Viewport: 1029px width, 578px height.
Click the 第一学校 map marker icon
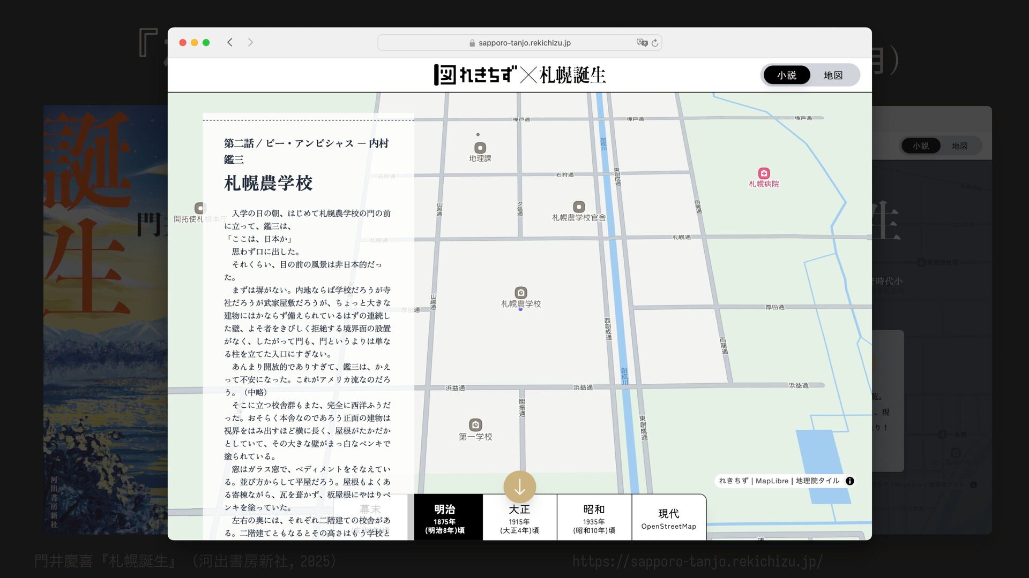pos(475,425)
